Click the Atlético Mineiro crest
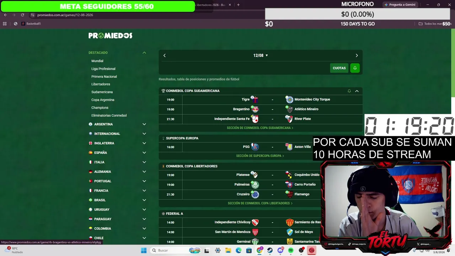This screenshot has width=455, height=256. (x=290, y=109)
